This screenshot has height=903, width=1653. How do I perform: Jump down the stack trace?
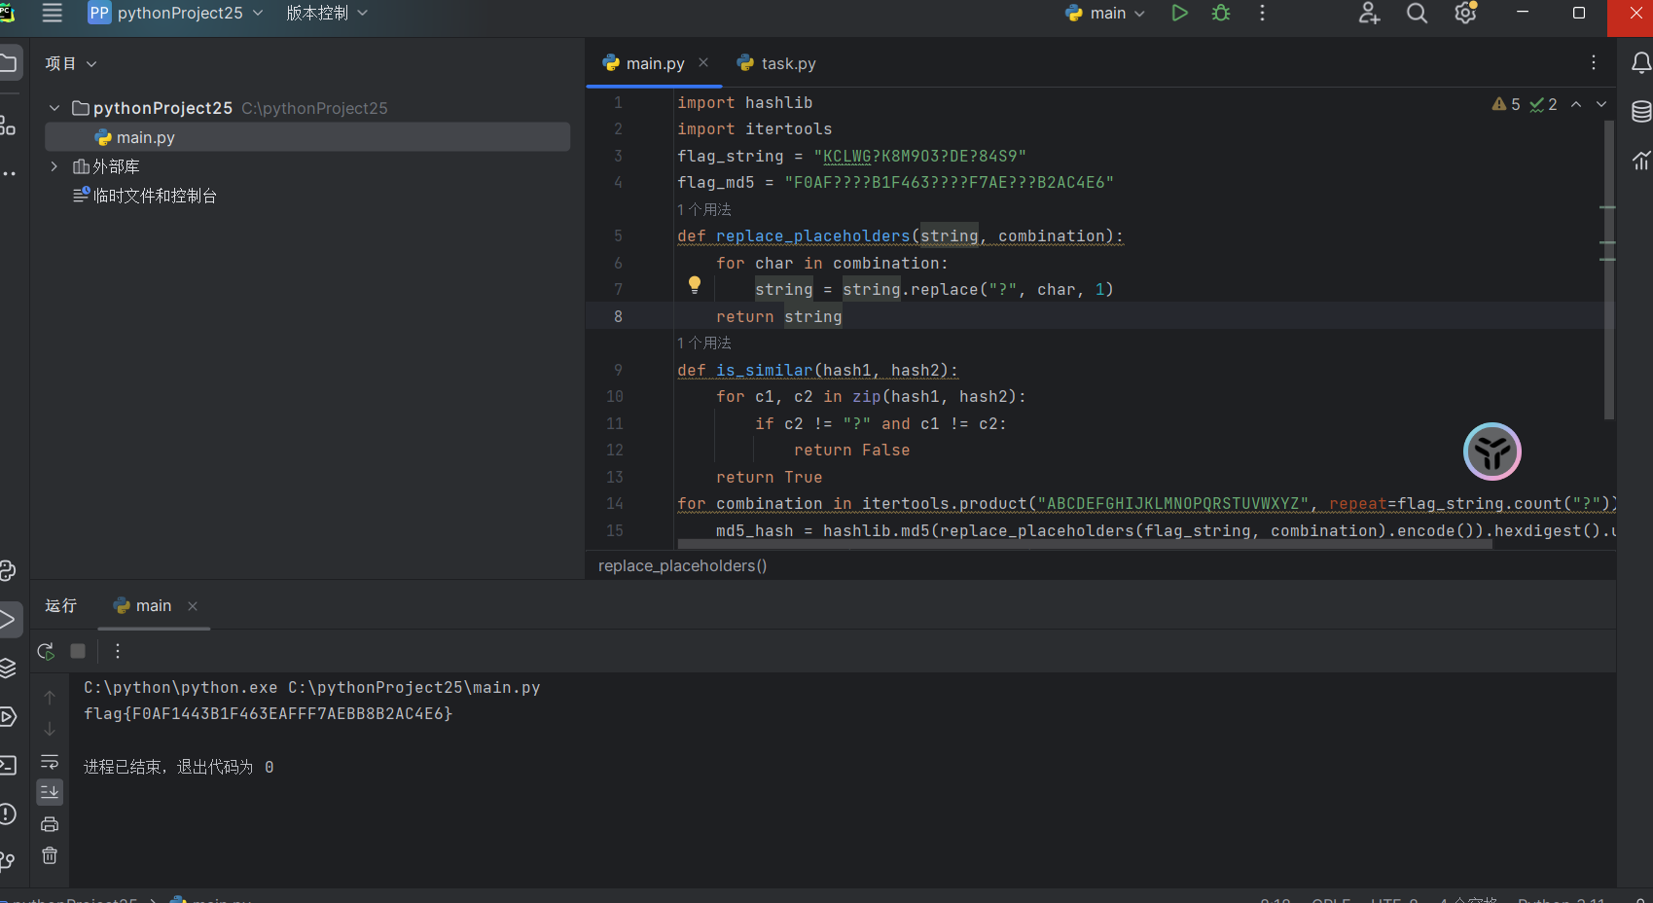coord(50,730)
